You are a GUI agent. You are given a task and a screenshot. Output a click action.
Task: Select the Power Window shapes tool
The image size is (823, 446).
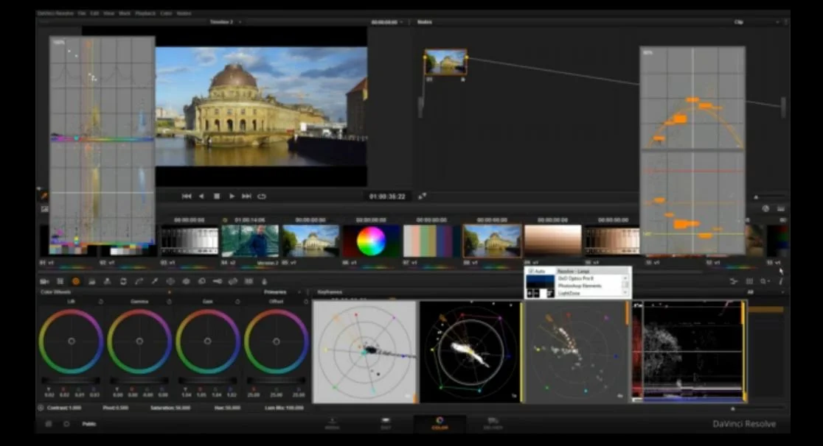pyautogui.click(x=170, y=281)
